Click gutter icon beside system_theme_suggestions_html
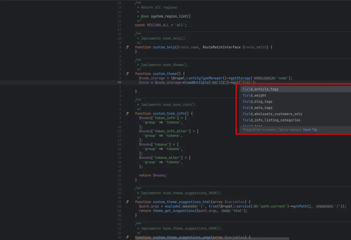Viewport: 351px width, 240px height. click(127, 202)
